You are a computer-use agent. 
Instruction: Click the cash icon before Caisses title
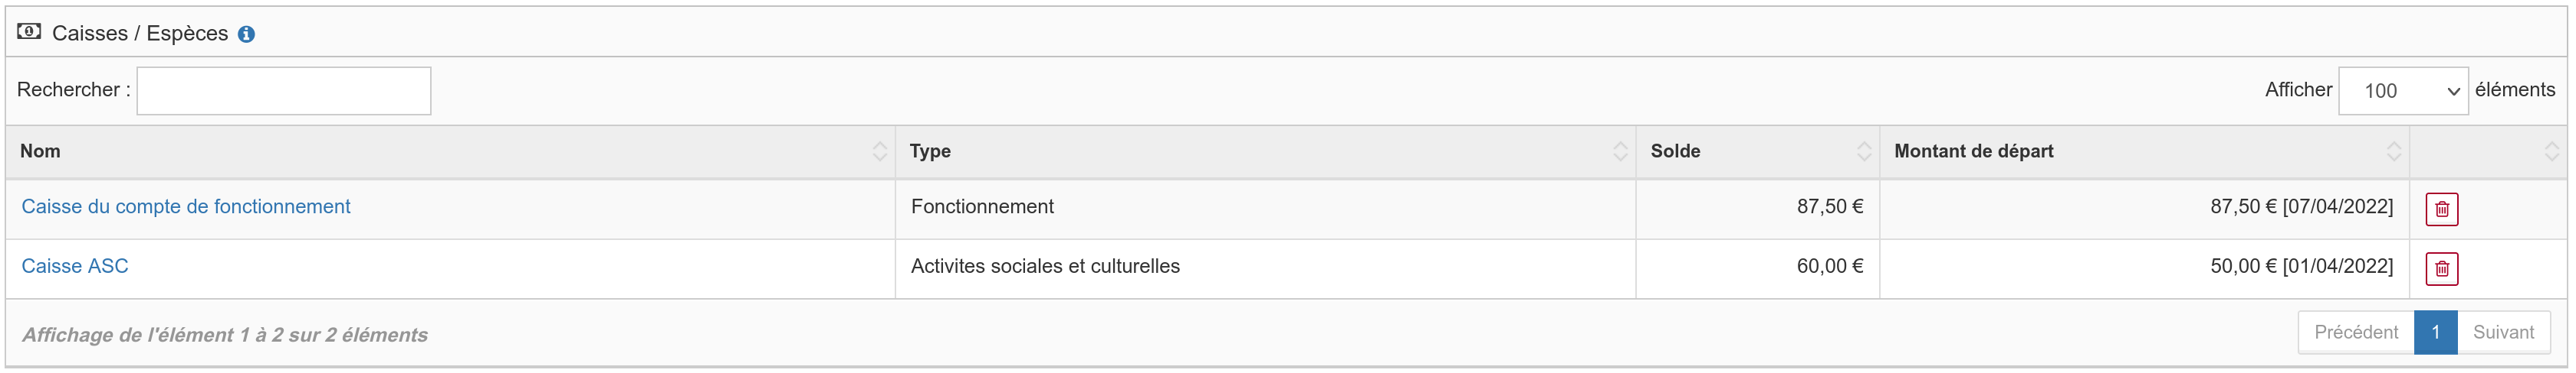click(29, 32)
